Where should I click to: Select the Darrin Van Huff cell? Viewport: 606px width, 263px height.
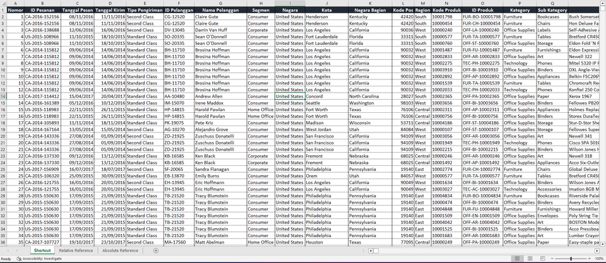tap(221, 30)
